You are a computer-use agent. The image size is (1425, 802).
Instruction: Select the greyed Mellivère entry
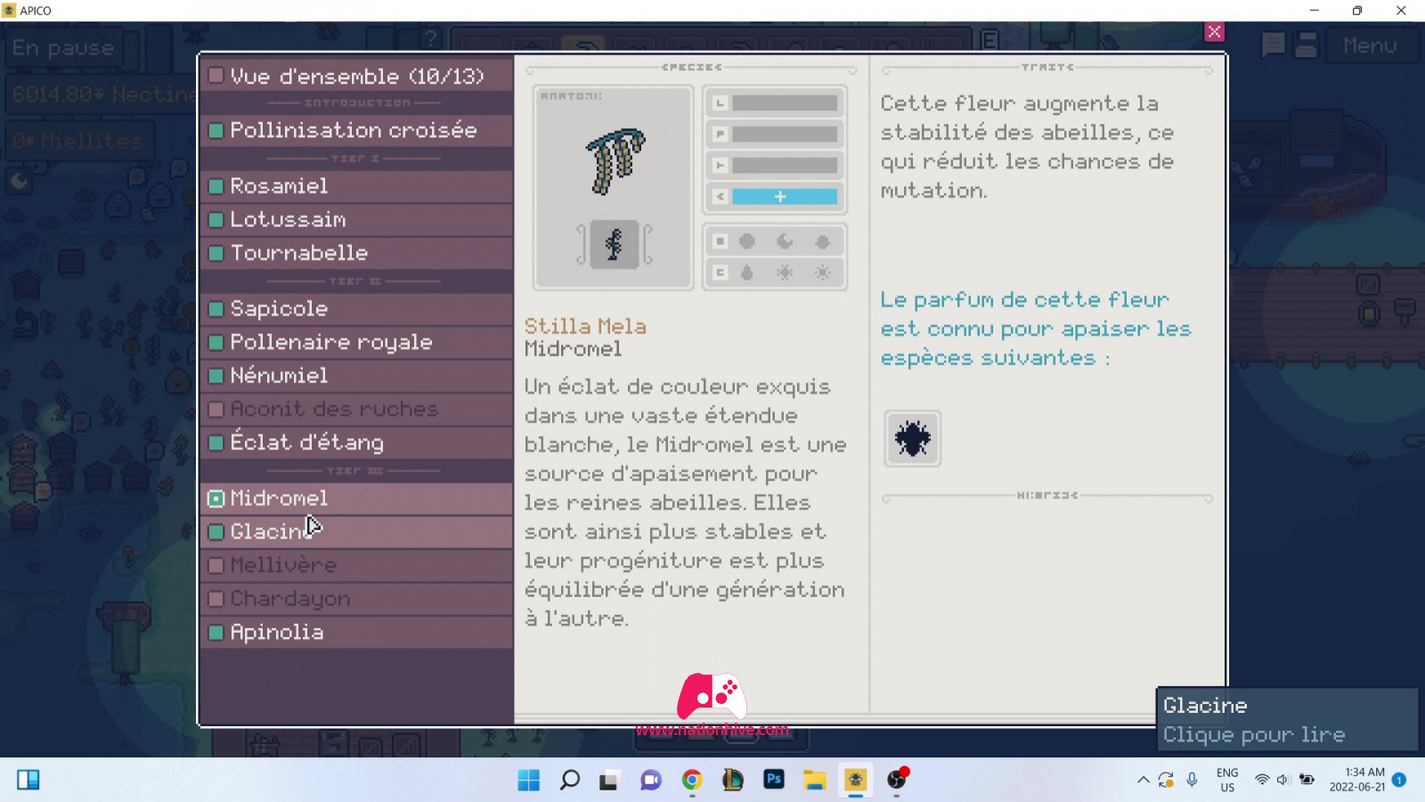click(x=356, y=565)
